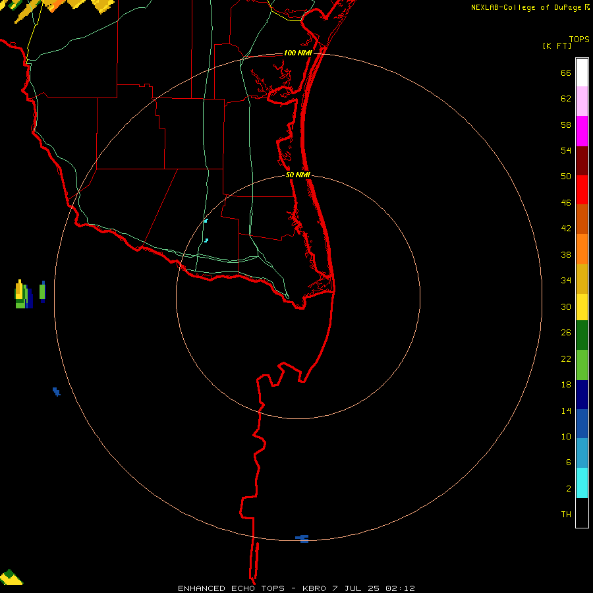Click the "6" legend value
593x593 pixels.
569,462
